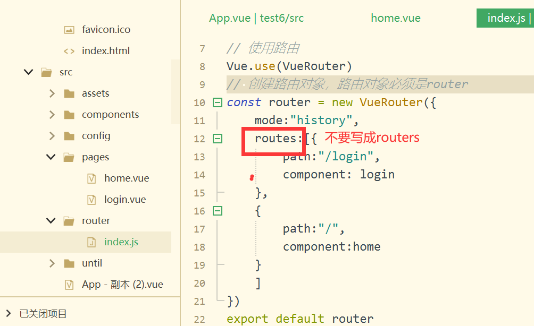
Task: Select the src folder label
Action: (66, 72)
